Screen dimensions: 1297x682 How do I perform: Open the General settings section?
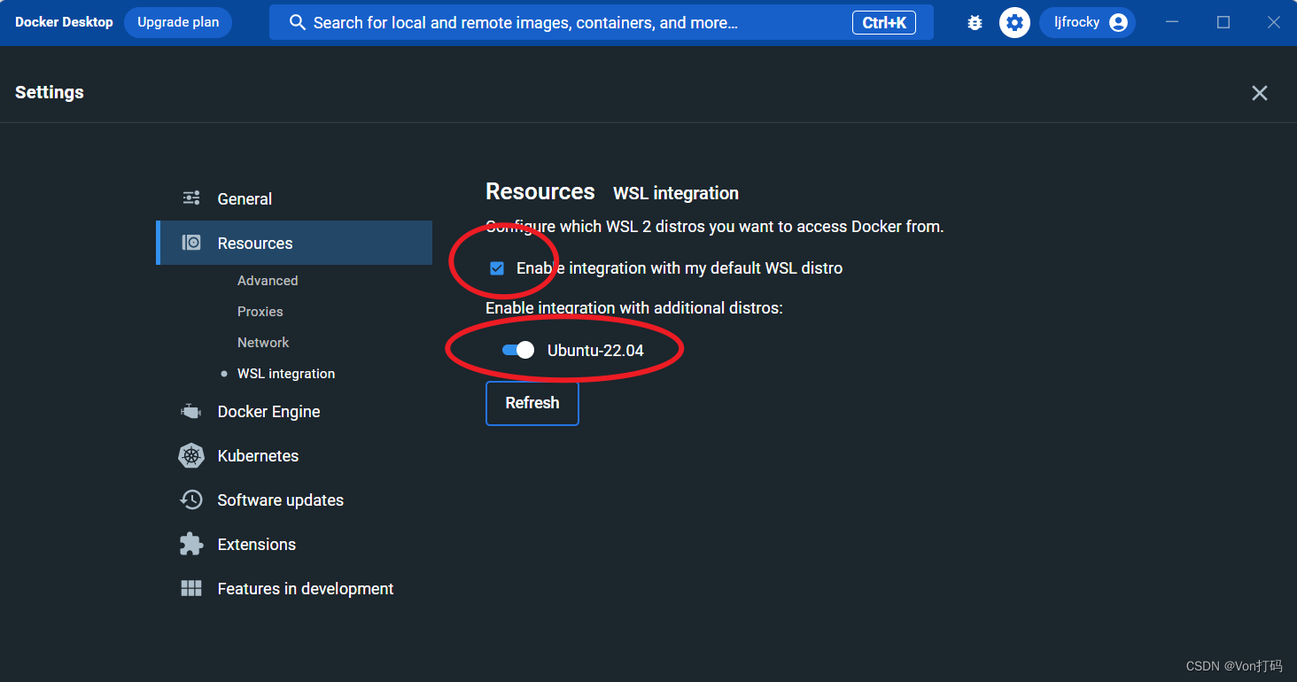(294, 198)
